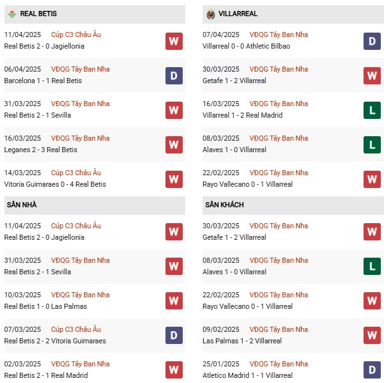Open the Cúp C3 Châu Âu link dated 14/03/2025
Image resolution: width=384 pixels, height=383 pixels.
click(76, 173)
